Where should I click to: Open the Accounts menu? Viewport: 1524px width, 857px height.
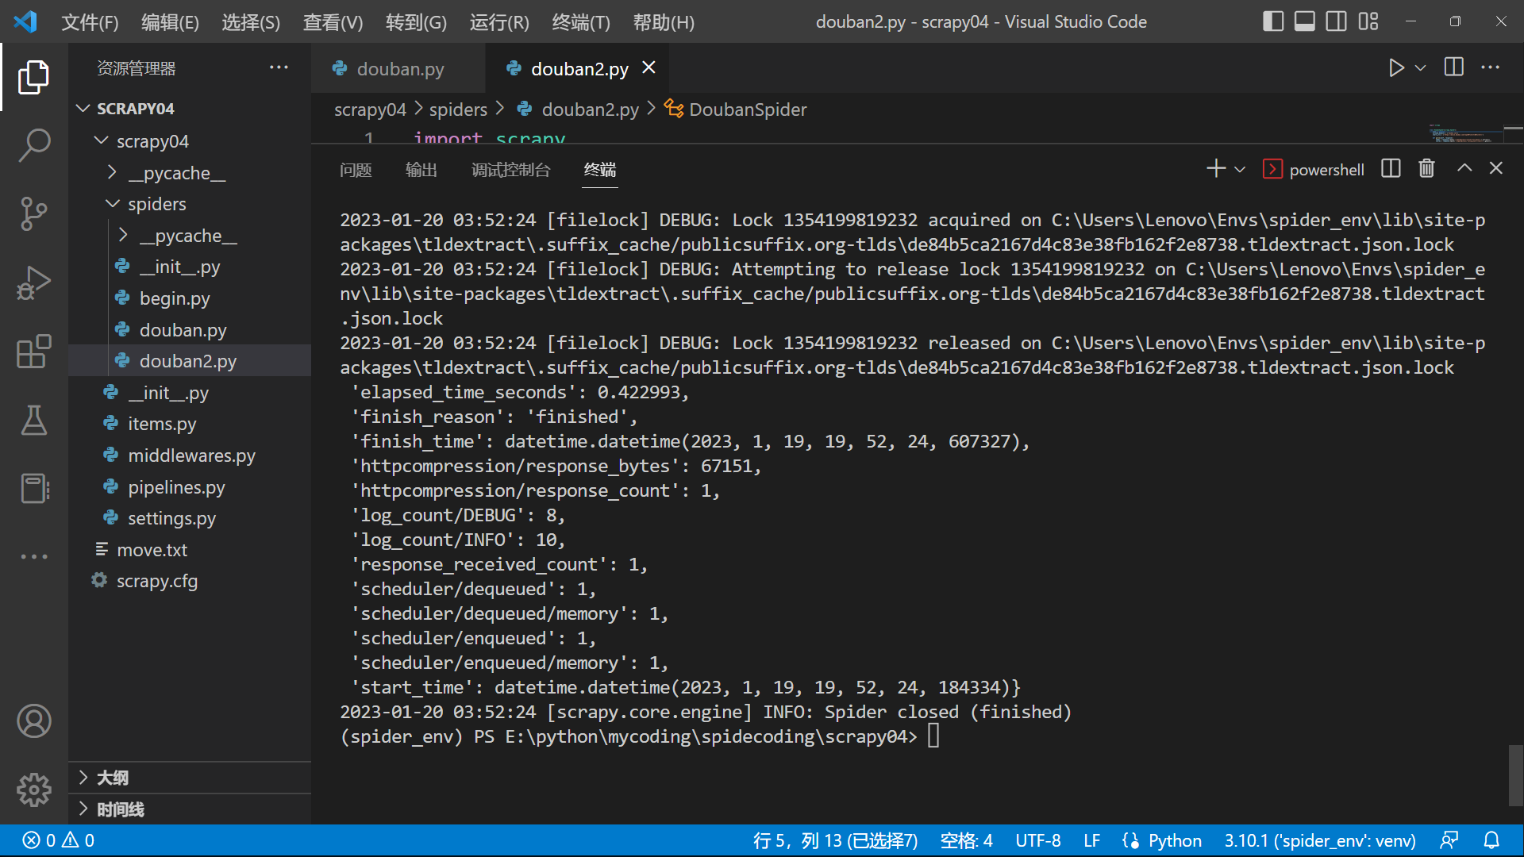[33, 721]
